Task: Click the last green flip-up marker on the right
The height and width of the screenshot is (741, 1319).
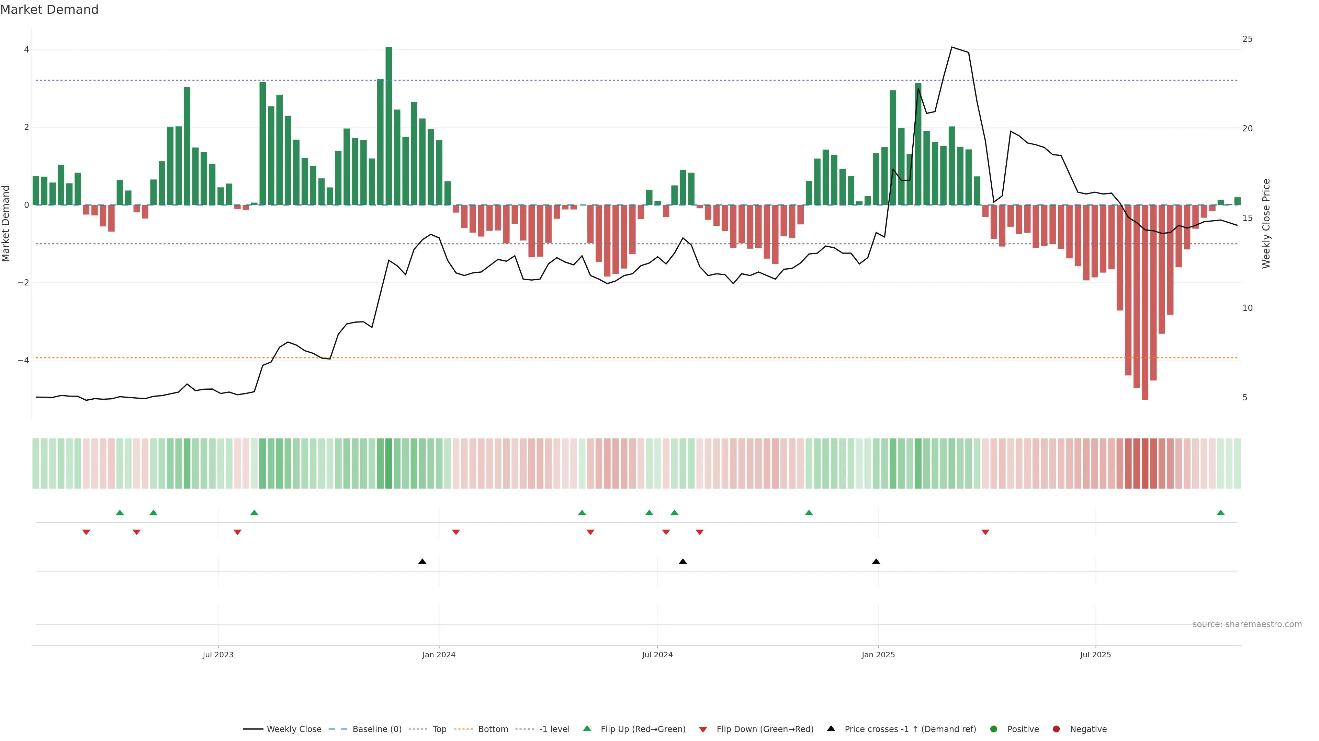Action: [x=1221, y=513]
